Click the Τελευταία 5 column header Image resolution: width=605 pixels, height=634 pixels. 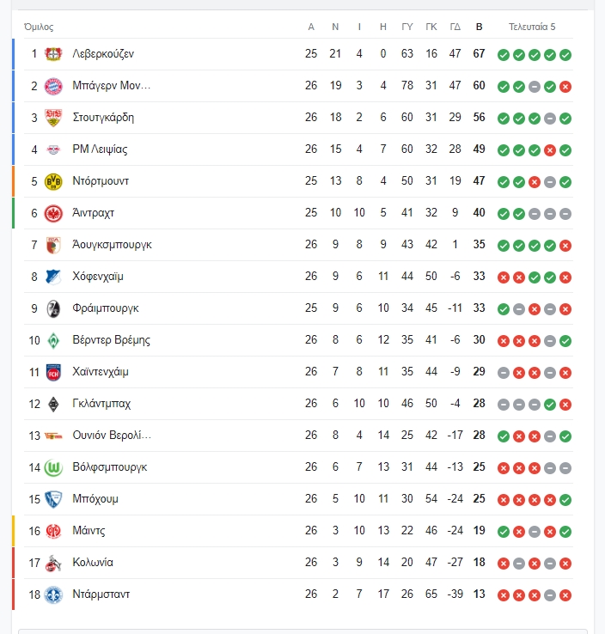[x=532, y=27]
